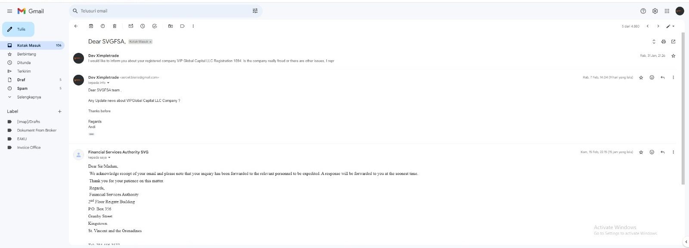Image resolution: width=689 pixels, height=248 pixels.
Task: Create a new label with plus icon
Action: tap(60, 112)
